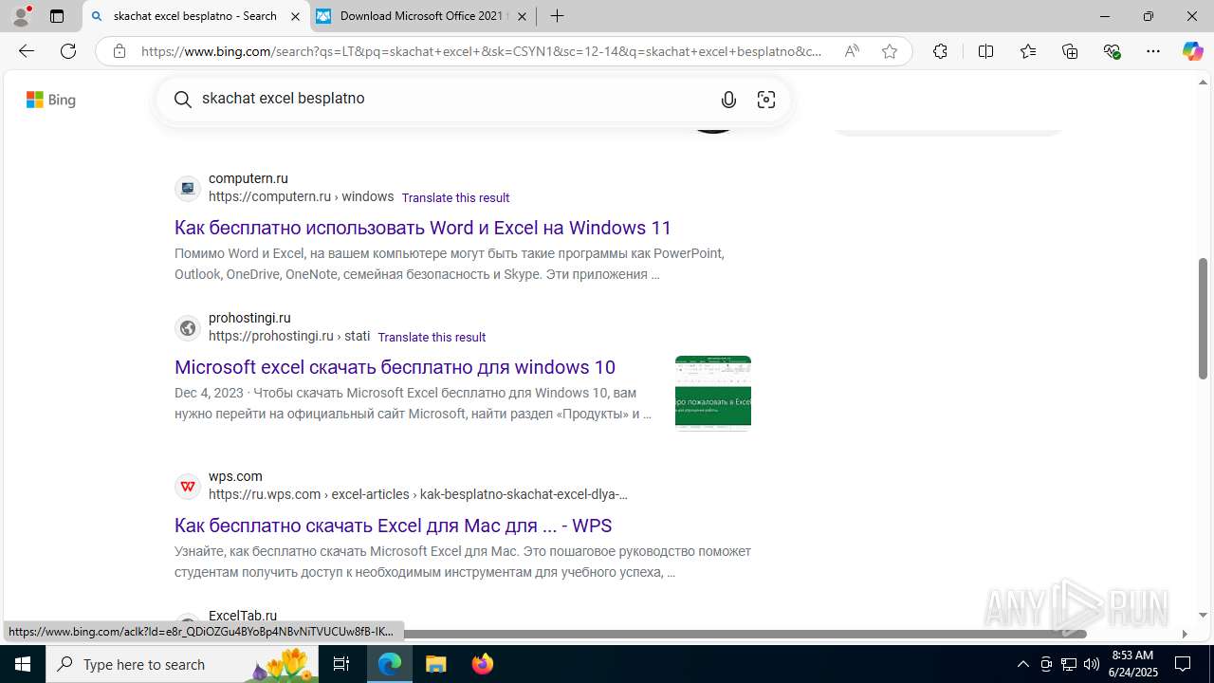Open the Windows Start menu
Screen dimensions: 1214x683
23,664
